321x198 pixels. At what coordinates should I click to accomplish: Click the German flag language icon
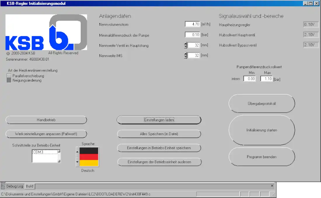(x=89, y=157)
